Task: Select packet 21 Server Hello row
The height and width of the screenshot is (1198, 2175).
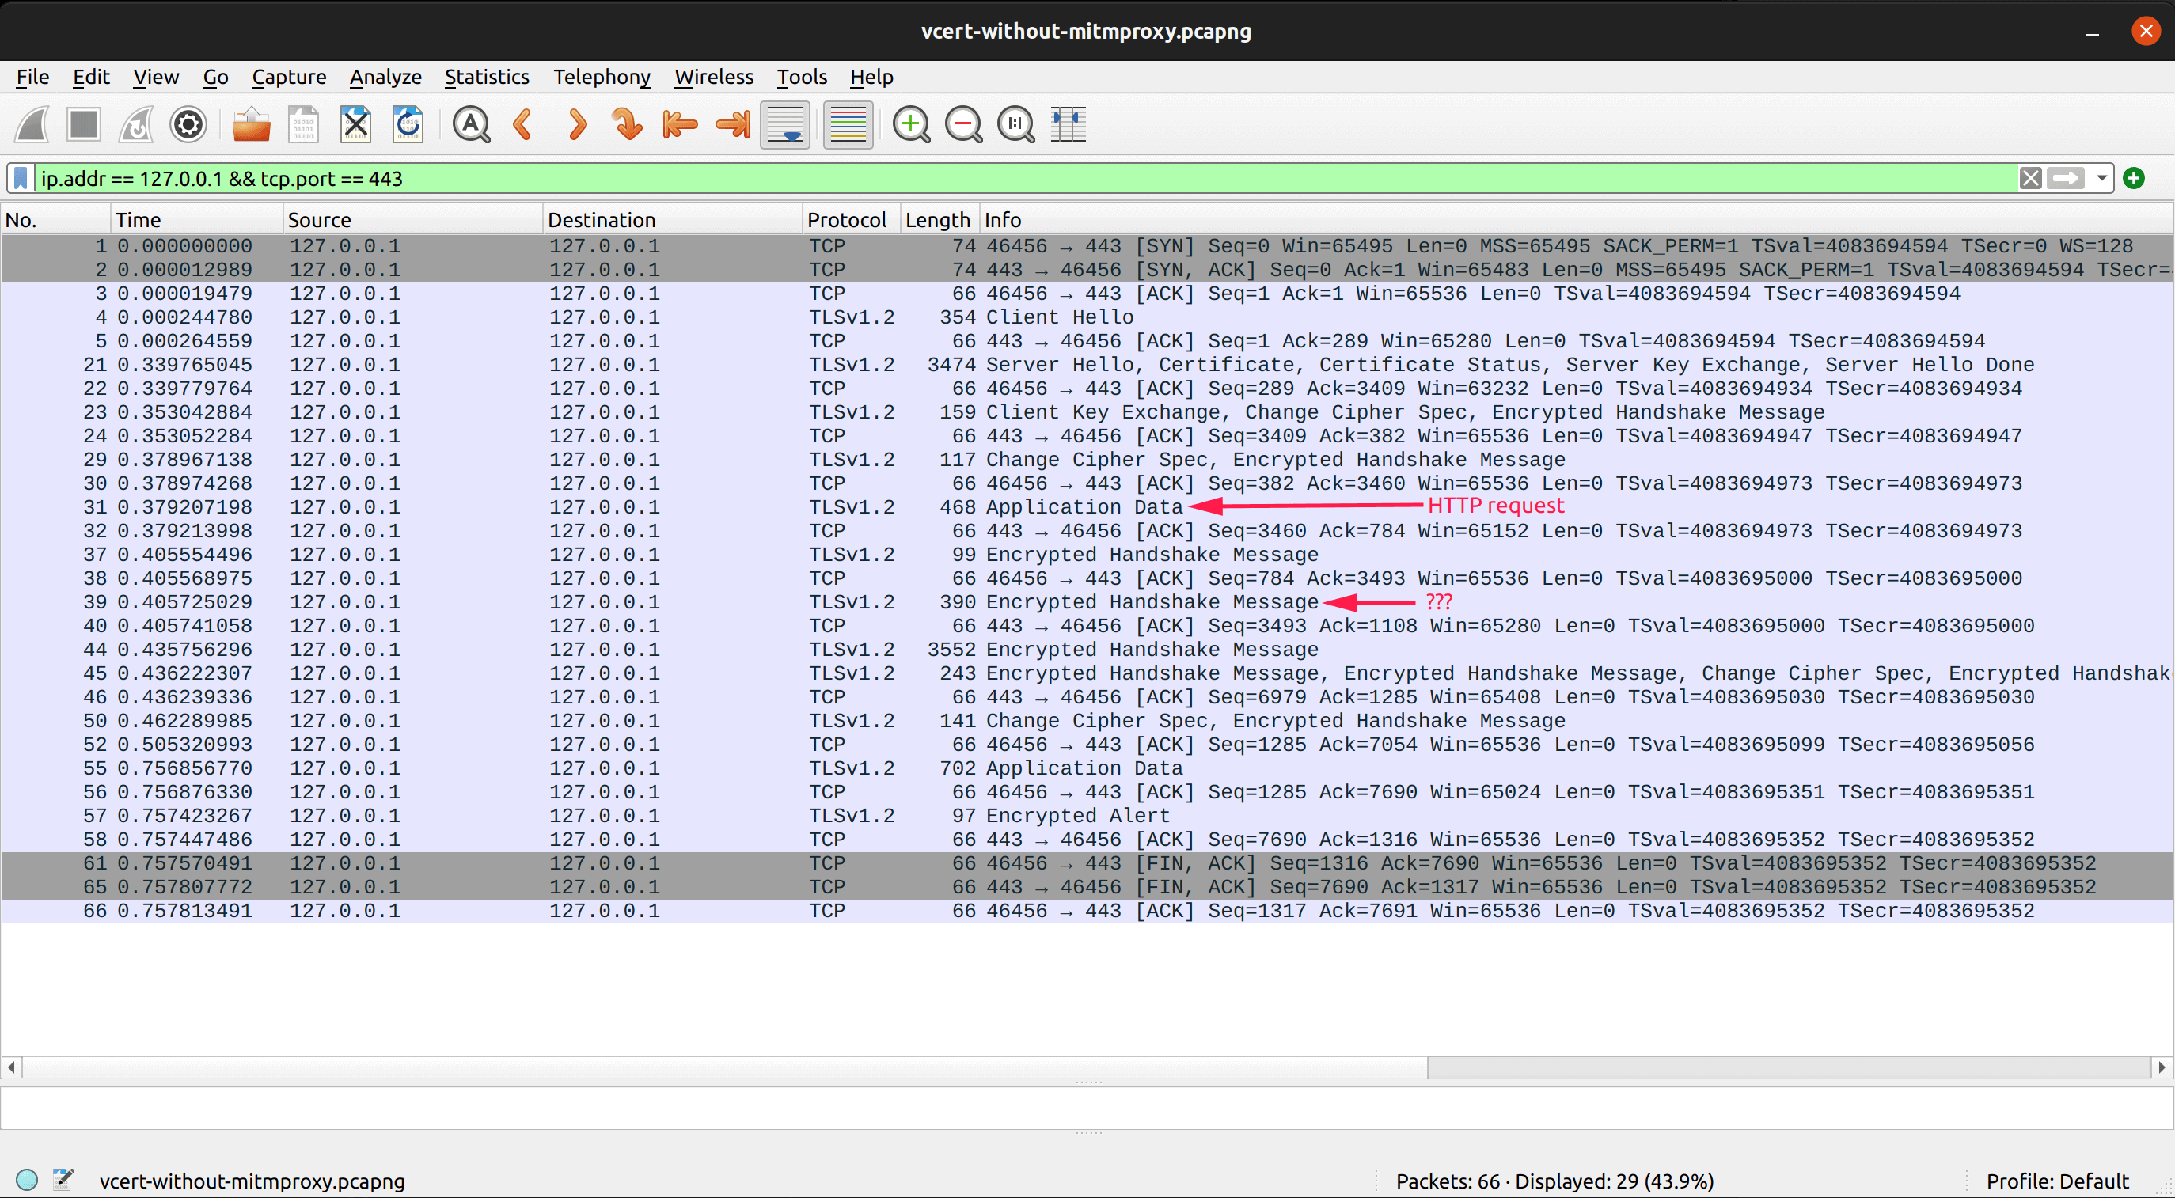Action: point(1087,365)
